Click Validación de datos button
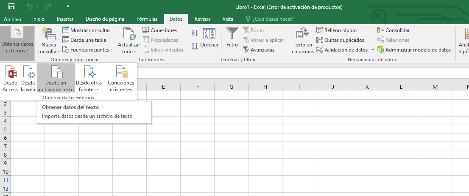Image resolution: width=469 pixels, height=196 pixels. click(342, 50)
